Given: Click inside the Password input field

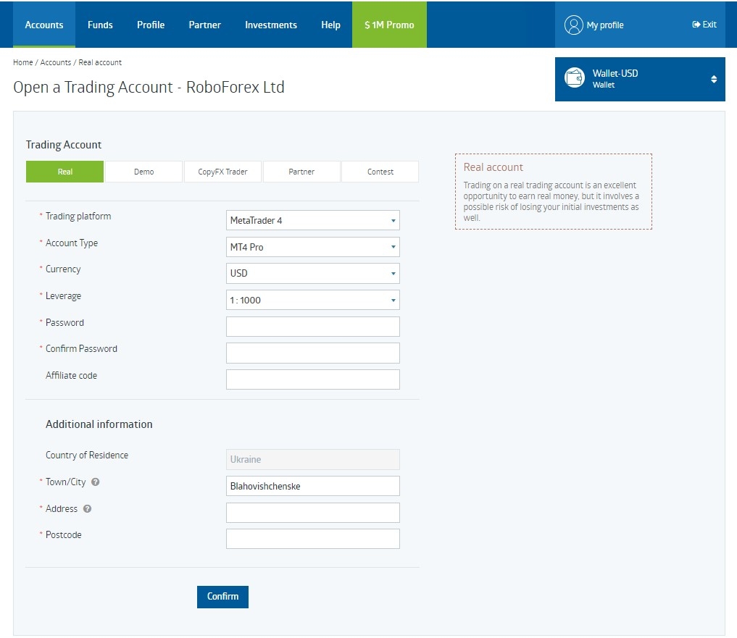Looking at the screenshot, I should pos(312,326).
